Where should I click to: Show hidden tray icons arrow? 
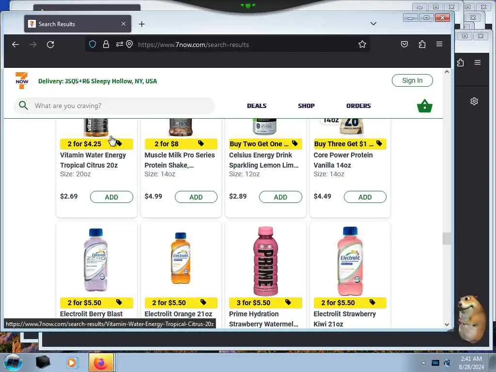423,363
